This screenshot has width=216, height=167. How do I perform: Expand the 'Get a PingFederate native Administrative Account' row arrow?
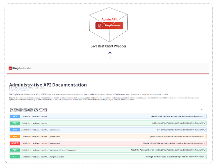(204, 130)
